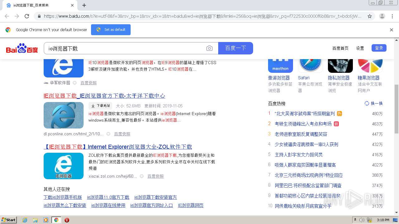Open Internet Explorer浏览器大全-ZOL软件下载 result title
The height and width of the screenshot is (224, 399).
[x=118, y=147]
